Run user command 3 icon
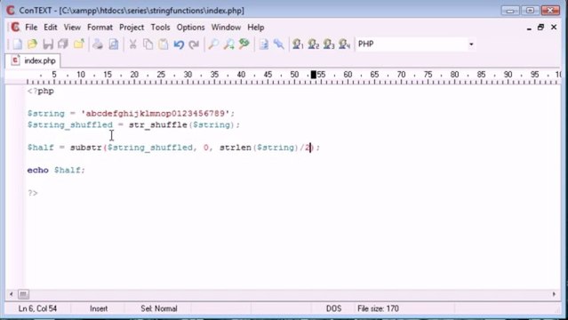 click(329, 44)
